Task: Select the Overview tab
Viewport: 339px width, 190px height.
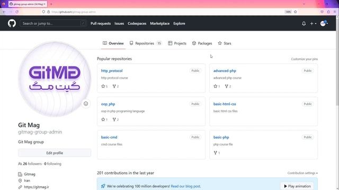Action: [113, 43]
